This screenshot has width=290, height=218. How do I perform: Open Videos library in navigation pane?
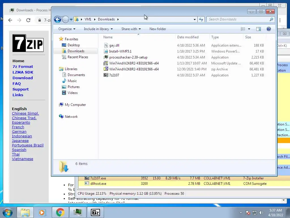coord(72,93)
